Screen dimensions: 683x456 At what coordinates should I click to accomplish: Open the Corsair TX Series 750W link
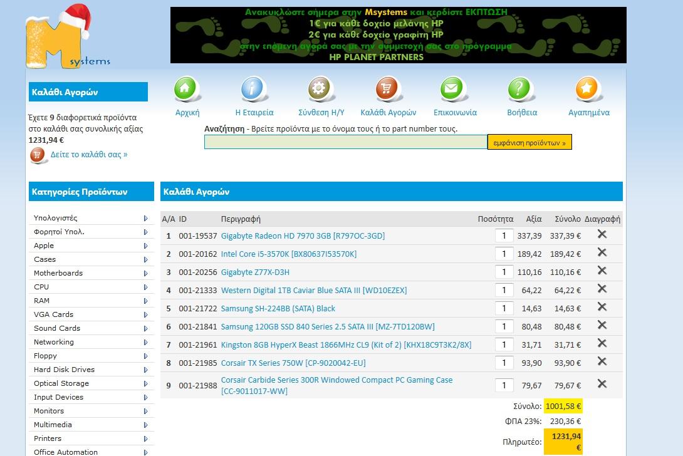293,363
